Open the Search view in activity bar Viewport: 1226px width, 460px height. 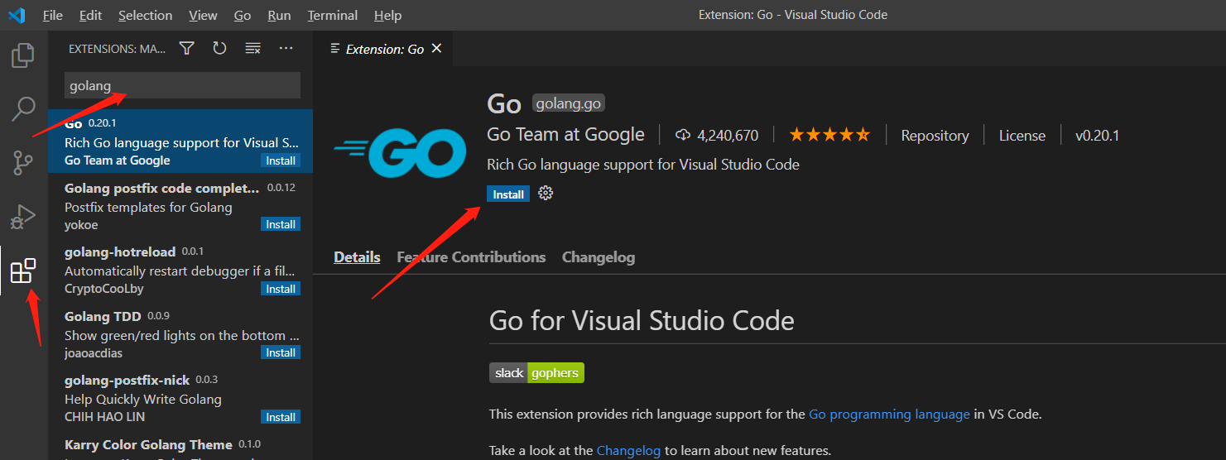[23, 108]
